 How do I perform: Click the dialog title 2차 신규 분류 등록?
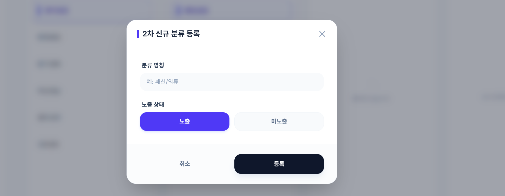[x=171, y=34]
